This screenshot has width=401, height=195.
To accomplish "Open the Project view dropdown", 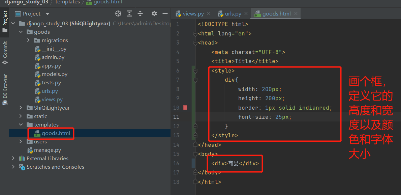I will pyautogui.click(x=47, y=14).
